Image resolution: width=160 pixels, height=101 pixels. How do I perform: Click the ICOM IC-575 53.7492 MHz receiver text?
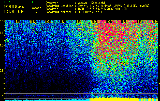point(102,9)
